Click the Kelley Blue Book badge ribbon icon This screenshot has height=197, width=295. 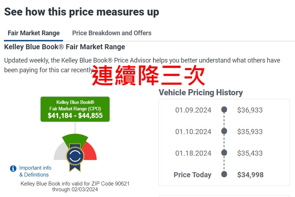(x=75, y=158)
